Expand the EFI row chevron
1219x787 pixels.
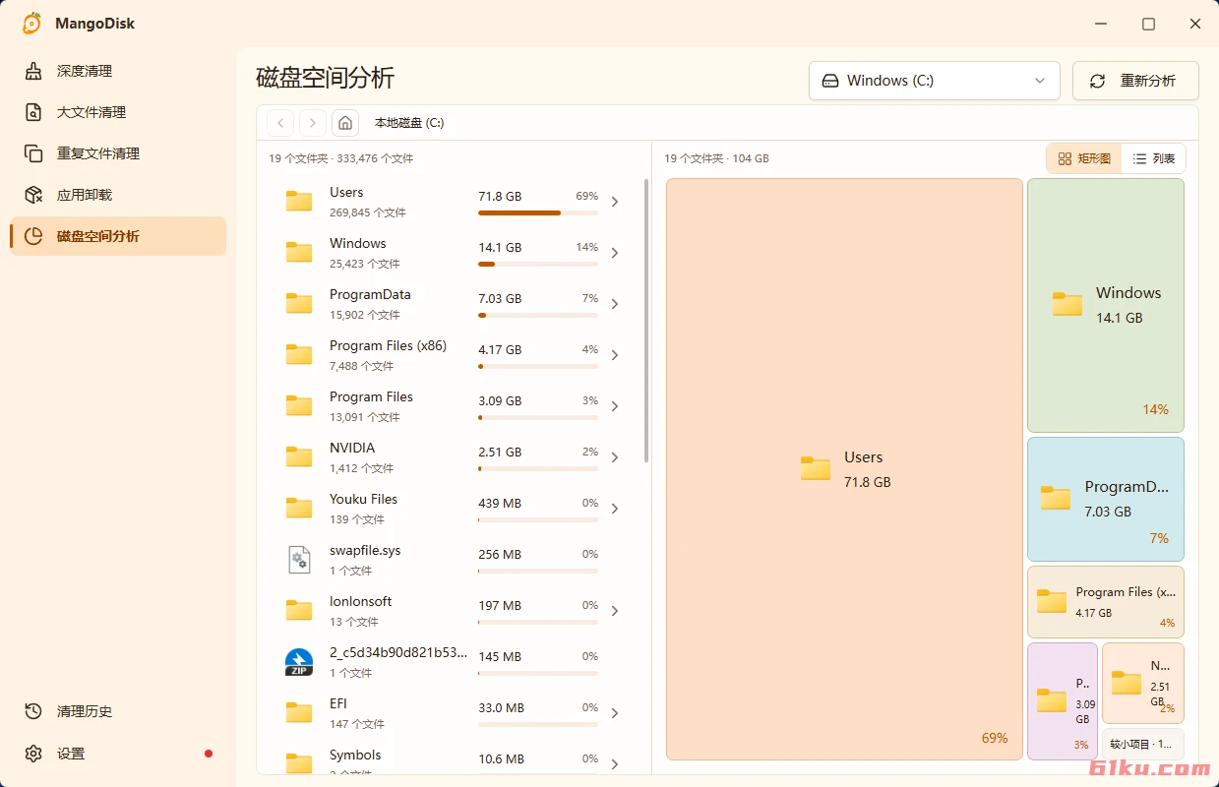click(615, 713)
